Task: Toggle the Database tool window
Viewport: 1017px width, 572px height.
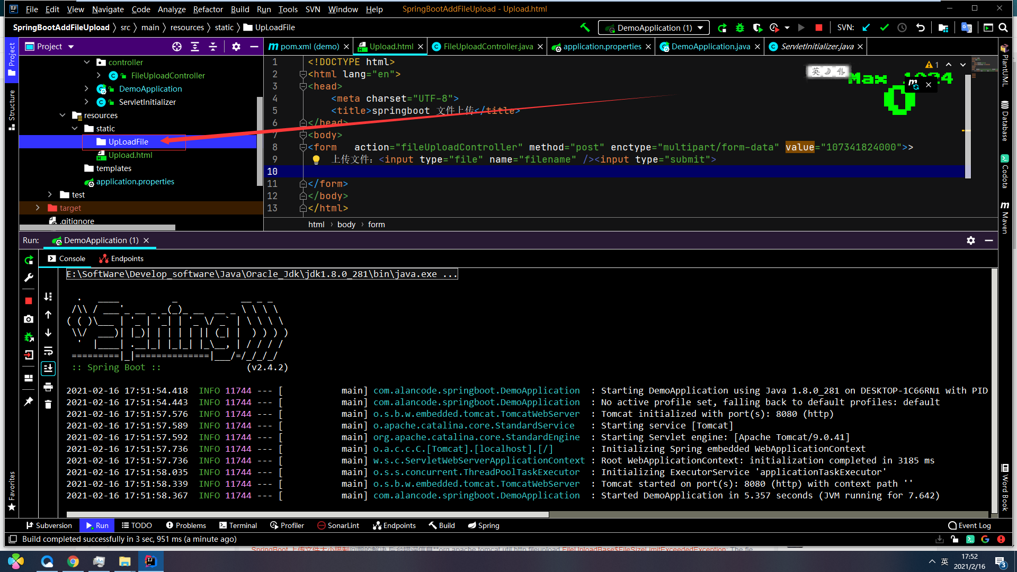Action: coord(1005,121)
